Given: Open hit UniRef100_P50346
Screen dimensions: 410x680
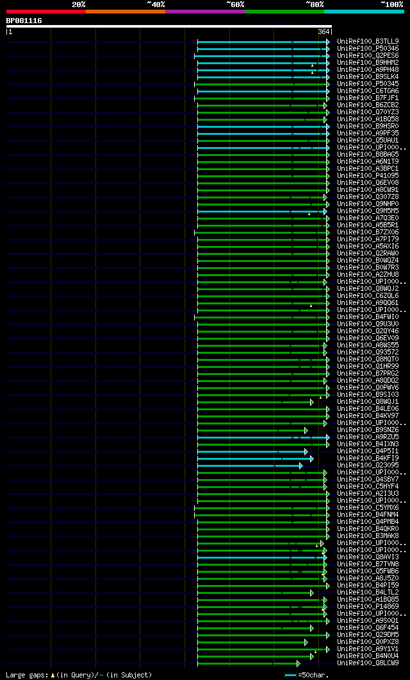Looking at the screenshot, I should point(368,49).
